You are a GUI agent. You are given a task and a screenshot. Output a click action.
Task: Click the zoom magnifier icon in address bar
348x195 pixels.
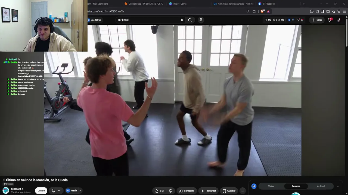pos(248,11)
